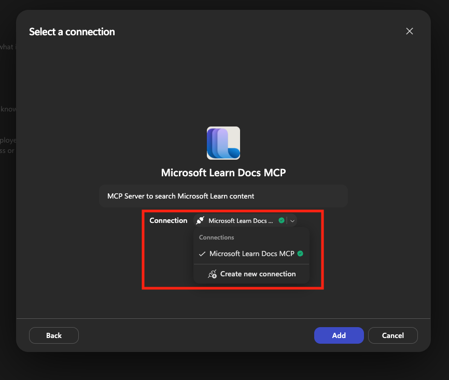Click the Microsoft Learn Docs MCP title
Viewport: 449px width, 380px height.
tap(223, 173)
